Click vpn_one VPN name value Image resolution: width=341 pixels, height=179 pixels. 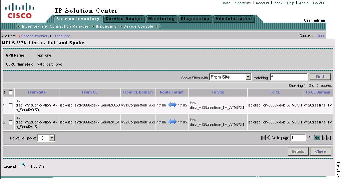tap(44, 55)
